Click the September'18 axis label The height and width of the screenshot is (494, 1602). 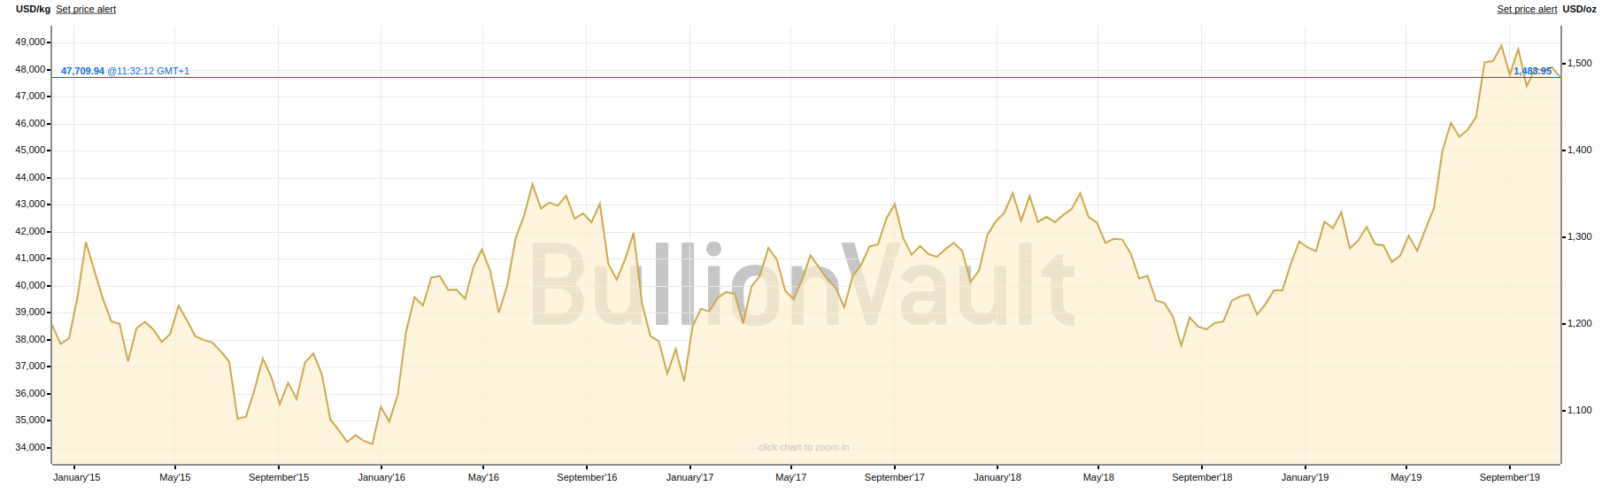click(1202, 477)
